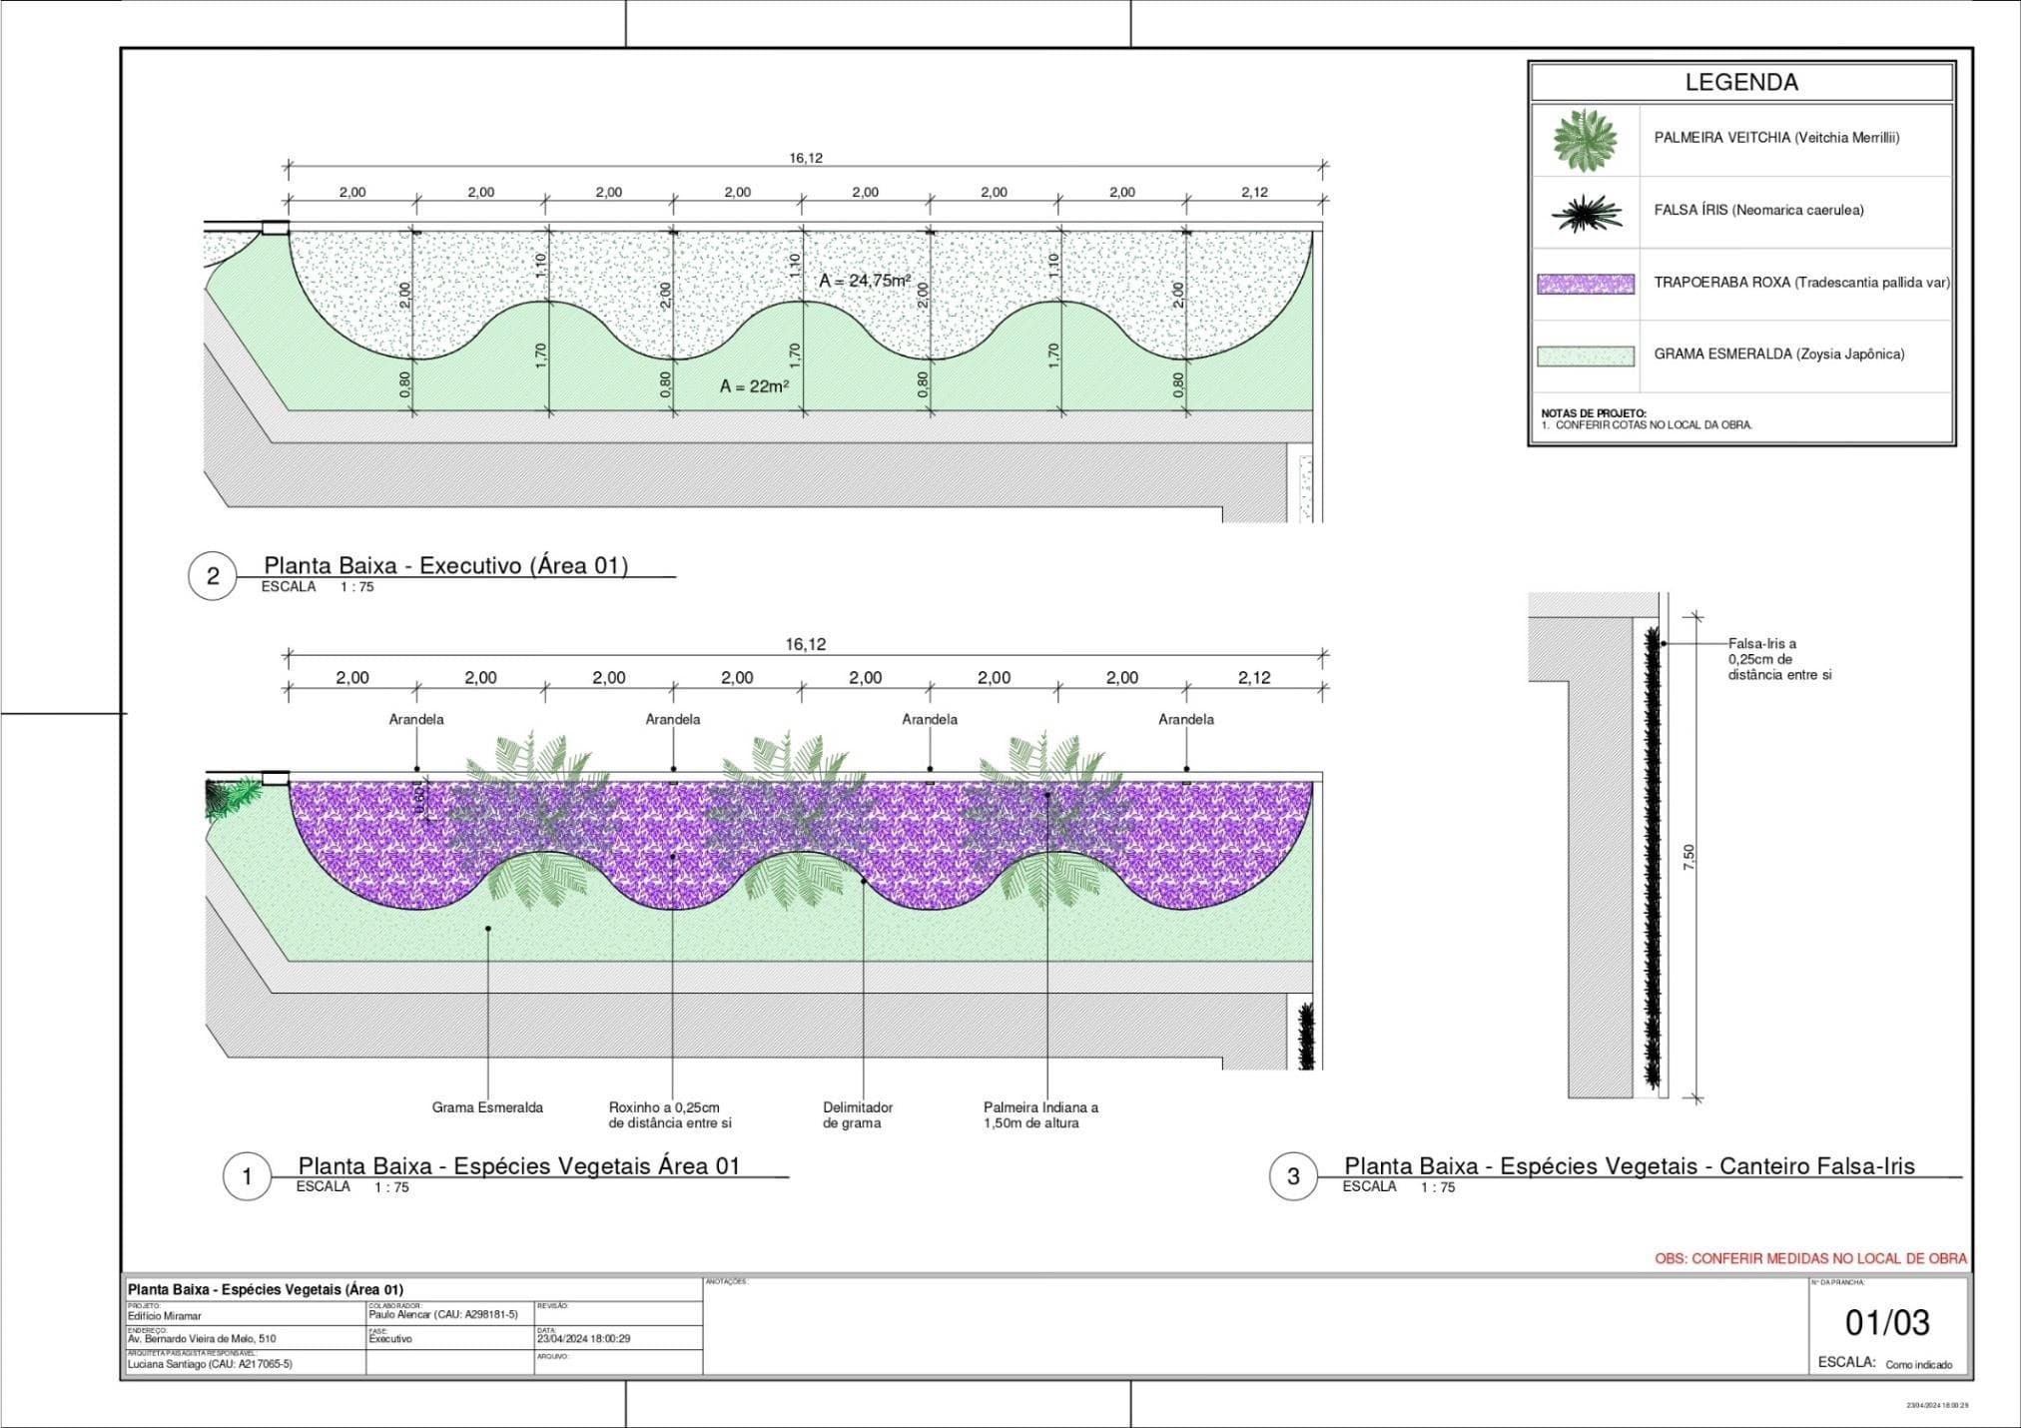Click the Palmeira Veitchia palm icon in legend
This screenshot has width=2021, height=1428.
coord(1585,140)
